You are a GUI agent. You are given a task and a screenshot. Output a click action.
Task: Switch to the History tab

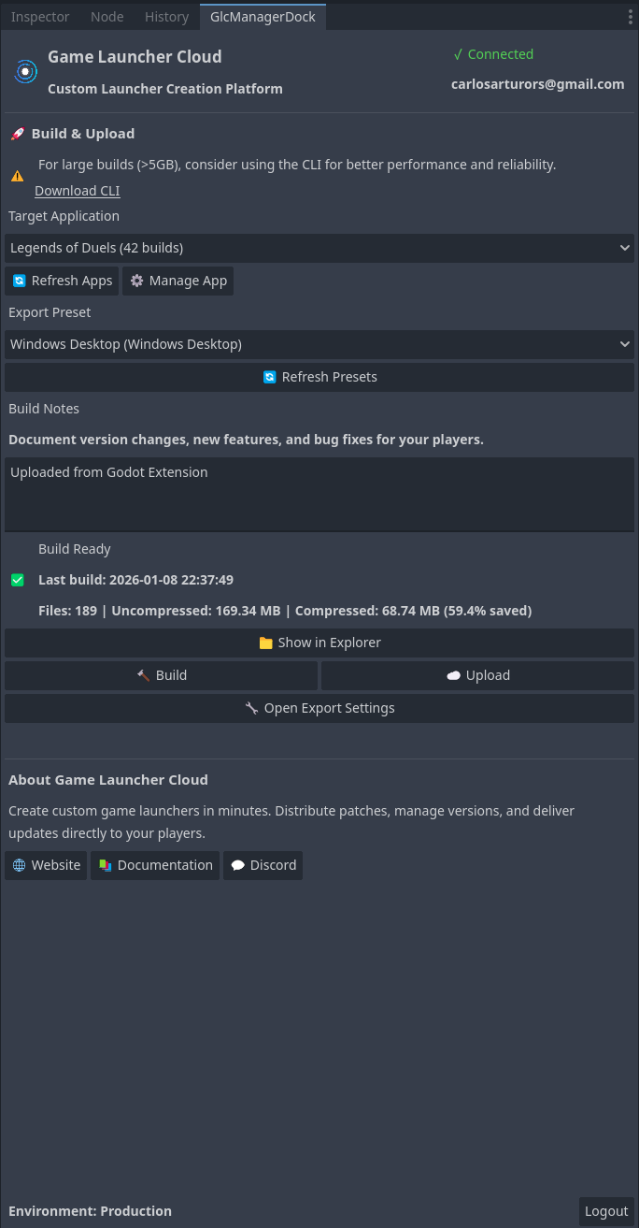pyautogui.click(x=166, y=17)
